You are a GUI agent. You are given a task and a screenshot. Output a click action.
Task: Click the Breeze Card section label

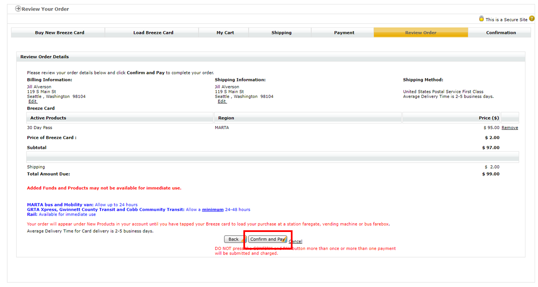41,108
